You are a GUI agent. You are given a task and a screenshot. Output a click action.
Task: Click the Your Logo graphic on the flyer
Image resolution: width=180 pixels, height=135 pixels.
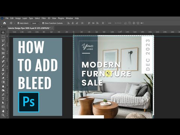point(88,47)
